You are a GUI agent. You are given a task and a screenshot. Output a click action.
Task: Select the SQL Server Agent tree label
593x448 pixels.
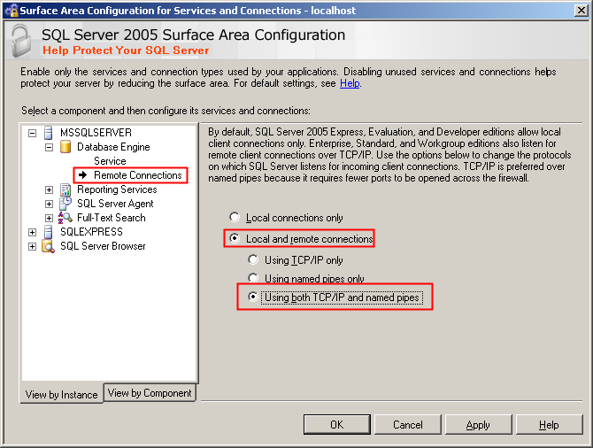click(x=115, y=204)
